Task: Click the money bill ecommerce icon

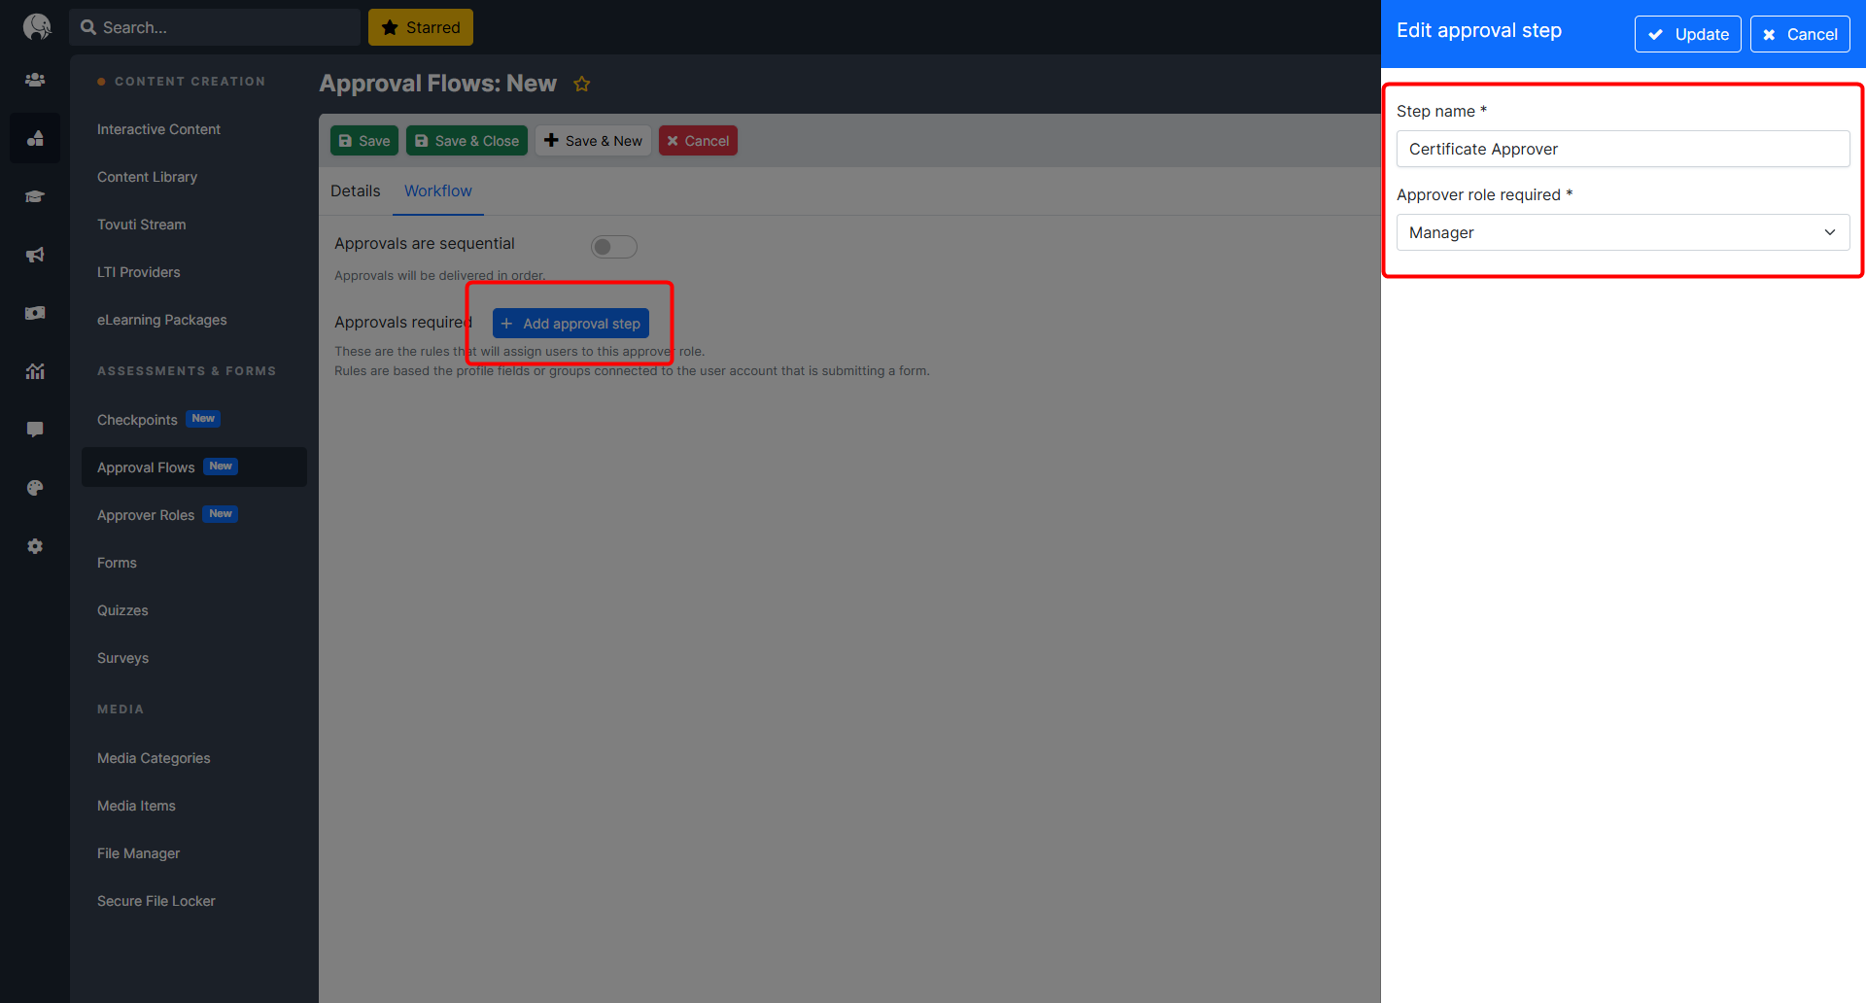Action: click(x=35, y=313)
